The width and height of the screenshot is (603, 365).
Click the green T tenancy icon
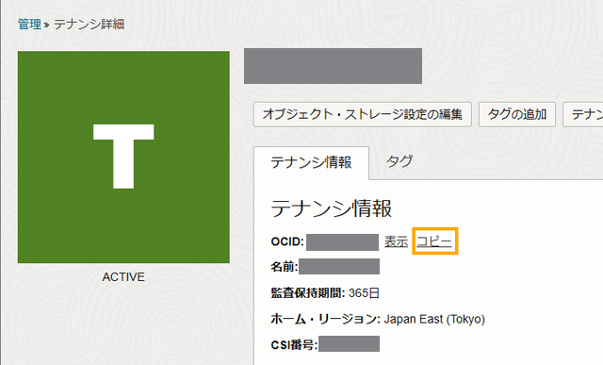(x=123, y=158)
